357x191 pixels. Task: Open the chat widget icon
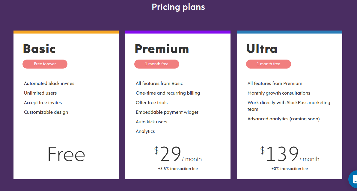click(353, 179)
